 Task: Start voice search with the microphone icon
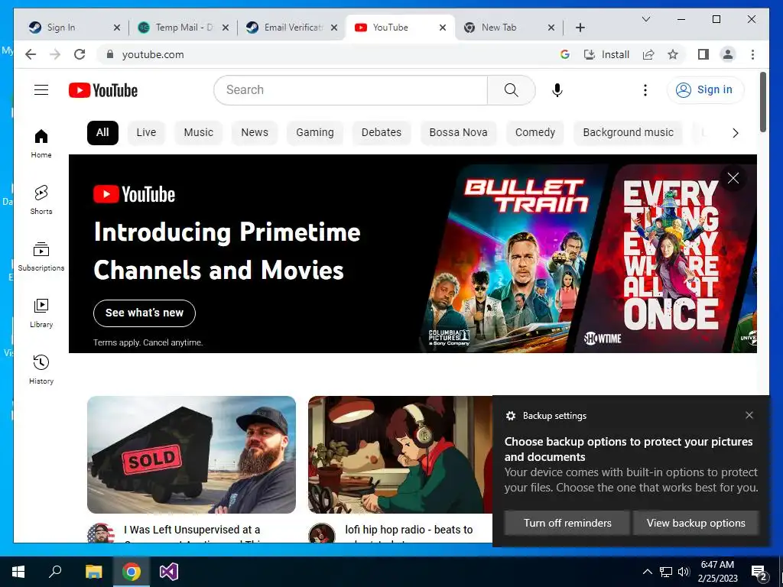tap(557, 90)
